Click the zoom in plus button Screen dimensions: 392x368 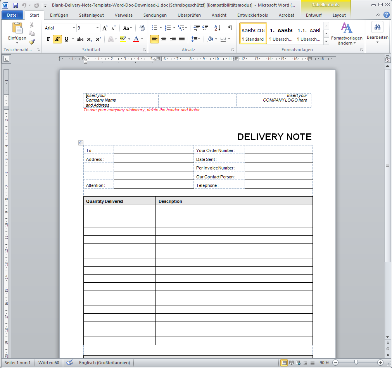[x=380, y=363]
